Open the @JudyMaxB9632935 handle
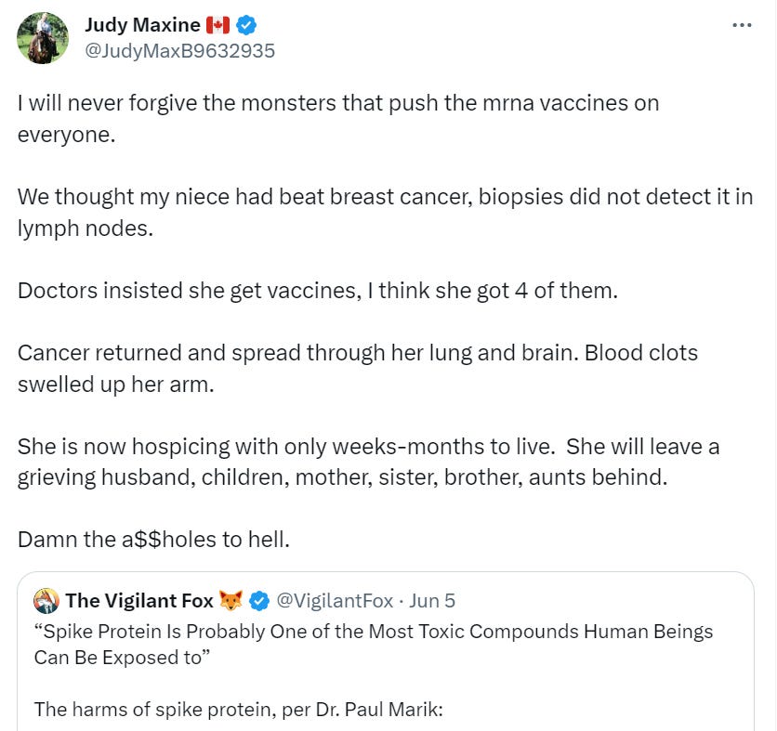This screenshot has height=731, width=777. coord(179,51)
